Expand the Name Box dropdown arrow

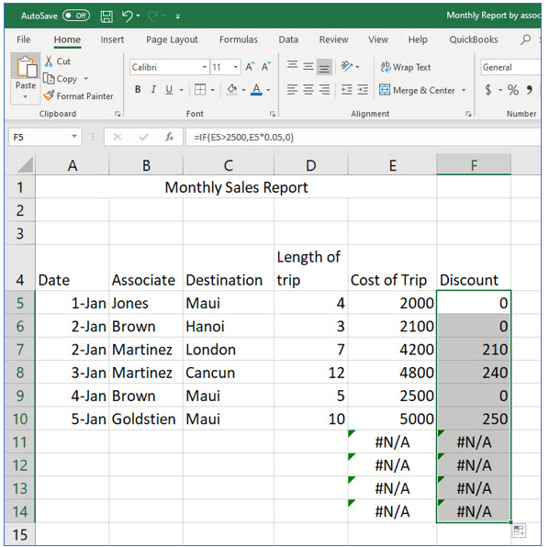(x=74, y=137)
